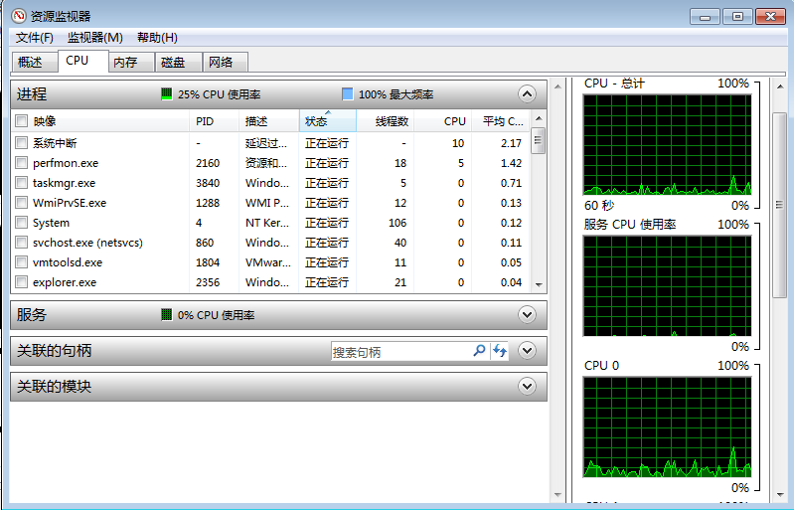Click the Resource Monitor app icon in title bar
794x510 pixels.
pyautogui.click(x=19, y=16)
